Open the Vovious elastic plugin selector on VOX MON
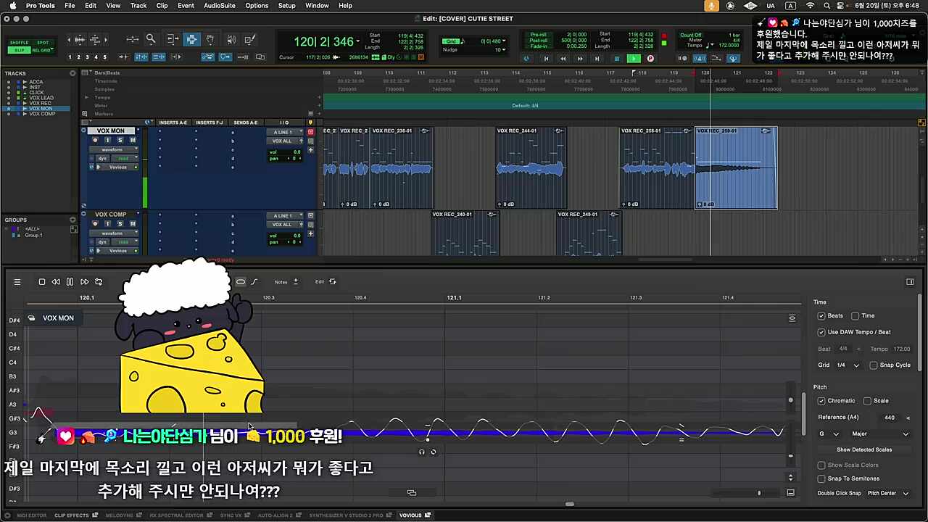928x522 pixels. (117, 167)
